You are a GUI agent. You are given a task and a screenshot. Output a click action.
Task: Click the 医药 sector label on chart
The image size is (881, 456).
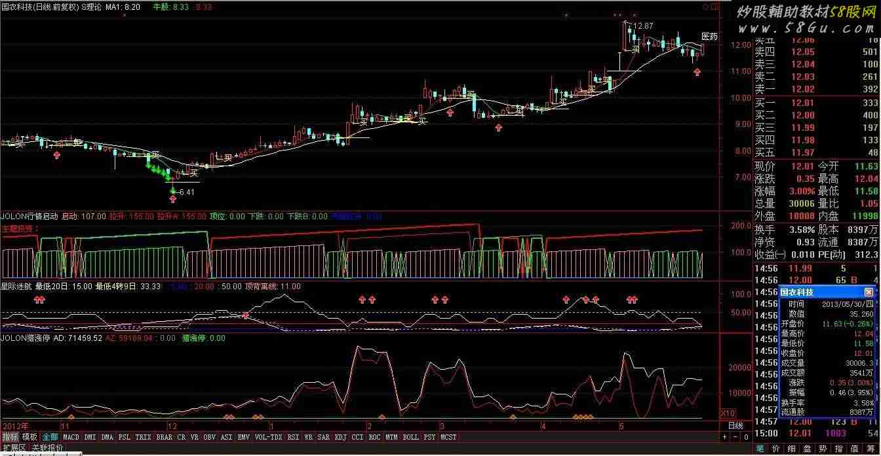(710, 37)
